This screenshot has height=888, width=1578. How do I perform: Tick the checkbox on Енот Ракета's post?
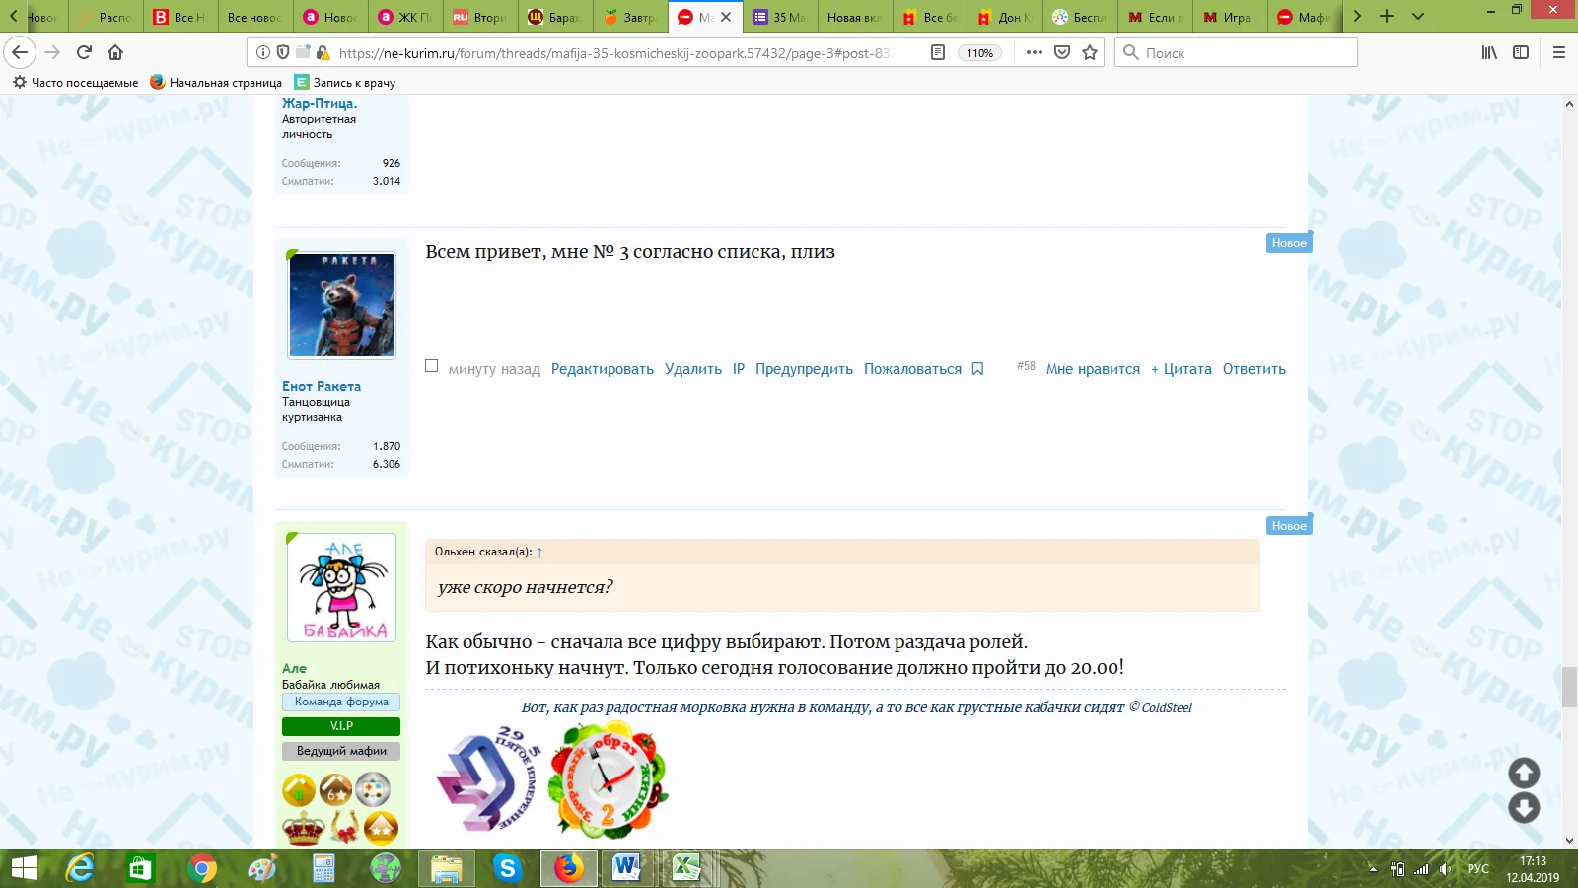[x=431, y=366]
